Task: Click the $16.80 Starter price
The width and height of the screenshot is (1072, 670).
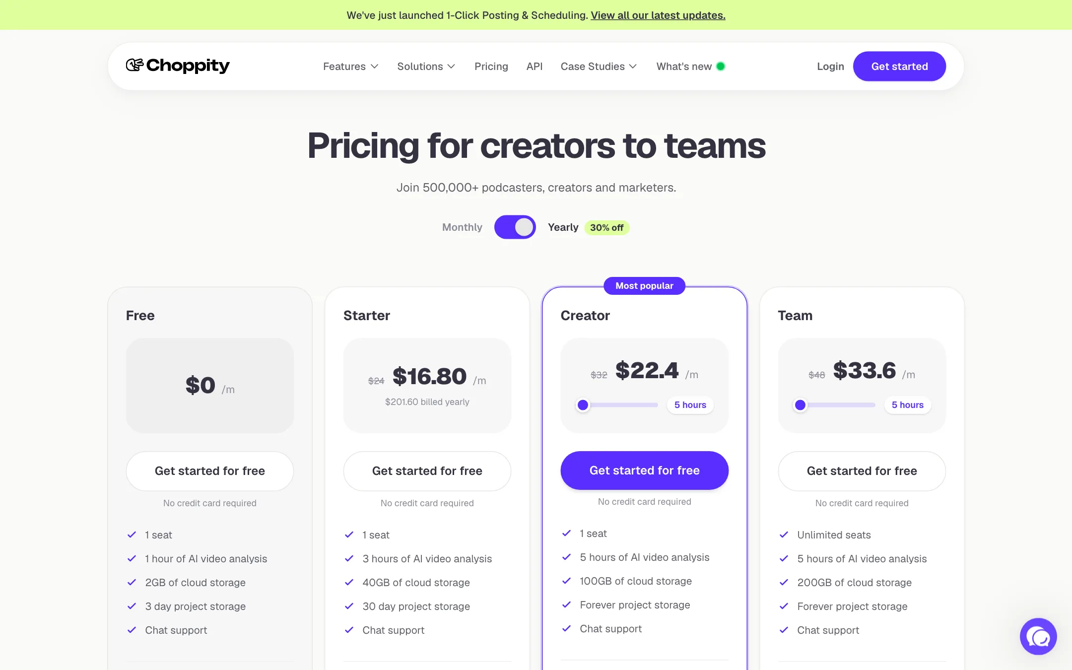Action: click(x=429, y=376)
